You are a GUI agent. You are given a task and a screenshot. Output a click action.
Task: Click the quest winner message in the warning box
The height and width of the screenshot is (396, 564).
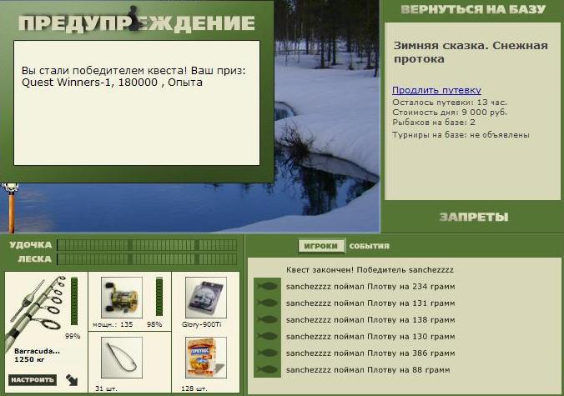point(133,76)
